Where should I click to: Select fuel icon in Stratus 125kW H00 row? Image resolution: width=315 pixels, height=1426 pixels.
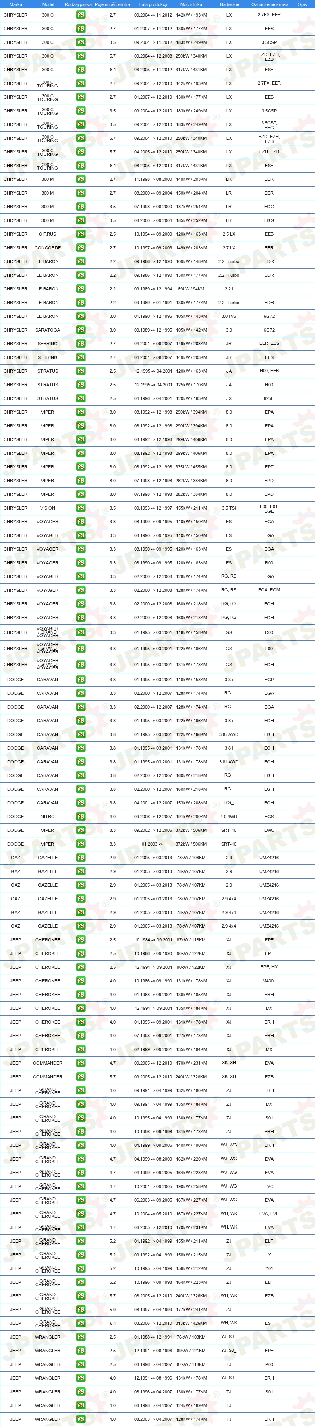point(81,385)
